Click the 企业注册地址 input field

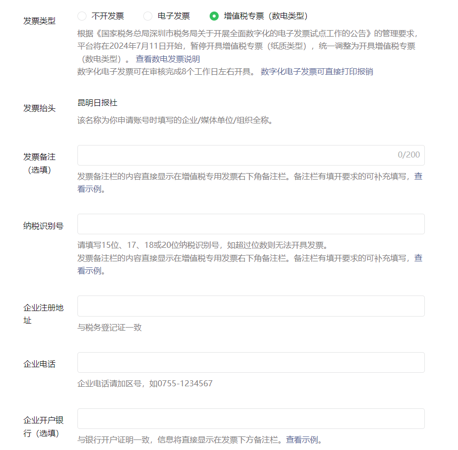[x=251, y=306]
